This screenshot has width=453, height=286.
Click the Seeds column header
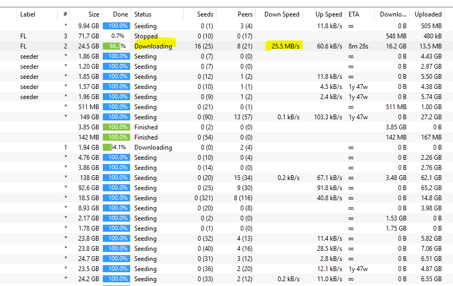click(x=205, y=14)
